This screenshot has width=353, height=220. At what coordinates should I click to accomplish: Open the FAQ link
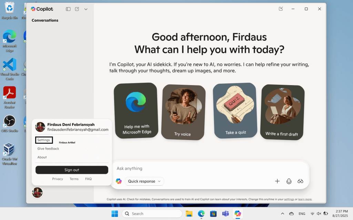tap(89, 179)
